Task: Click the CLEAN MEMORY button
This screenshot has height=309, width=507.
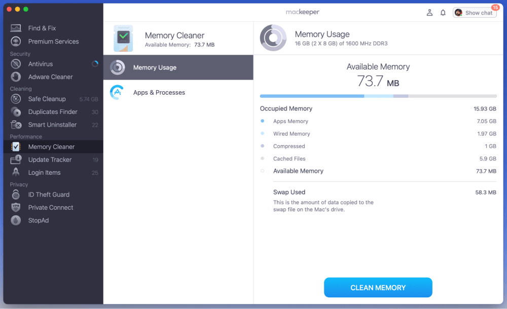Action: click(x=378, y=287)
